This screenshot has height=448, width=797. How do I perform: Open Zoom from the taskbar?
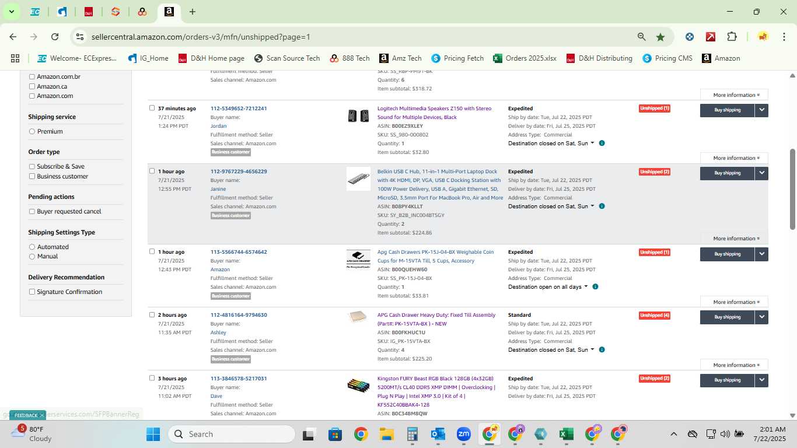click(464, 434)
